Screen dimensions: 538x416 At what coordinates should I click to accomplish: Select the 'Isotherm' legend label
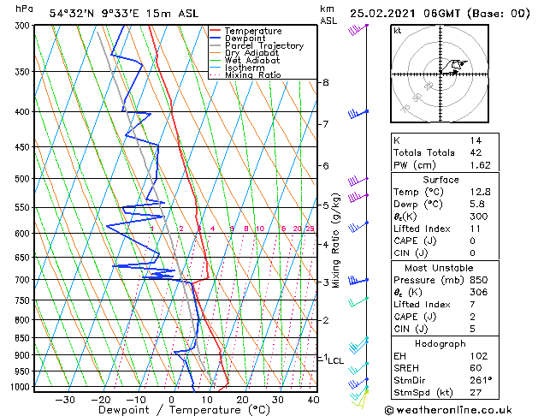coord(245,68)
